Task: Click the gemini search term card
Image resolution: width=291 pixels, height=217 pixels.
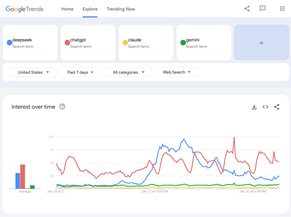Action: point(204,43)
